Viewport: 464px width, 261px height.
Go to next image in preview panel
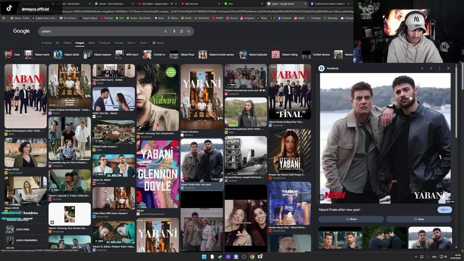431,68
